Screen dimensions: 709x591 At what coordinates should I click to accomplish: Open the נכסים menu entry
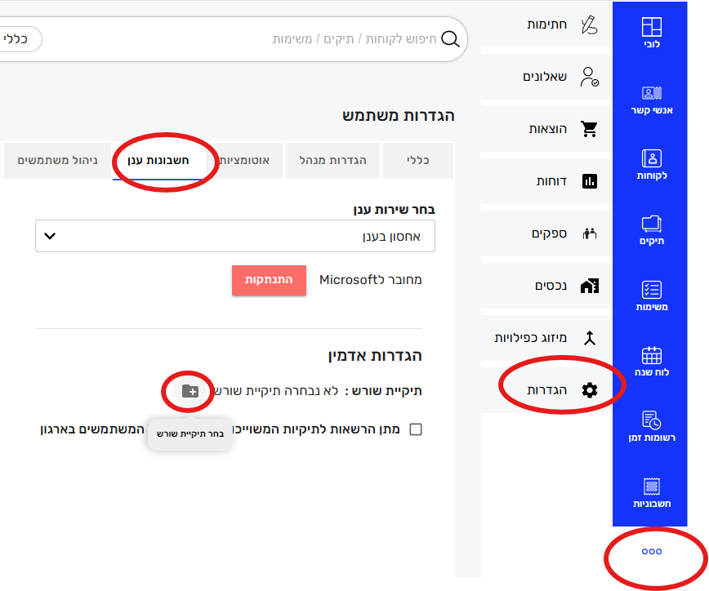coord(546,286)
